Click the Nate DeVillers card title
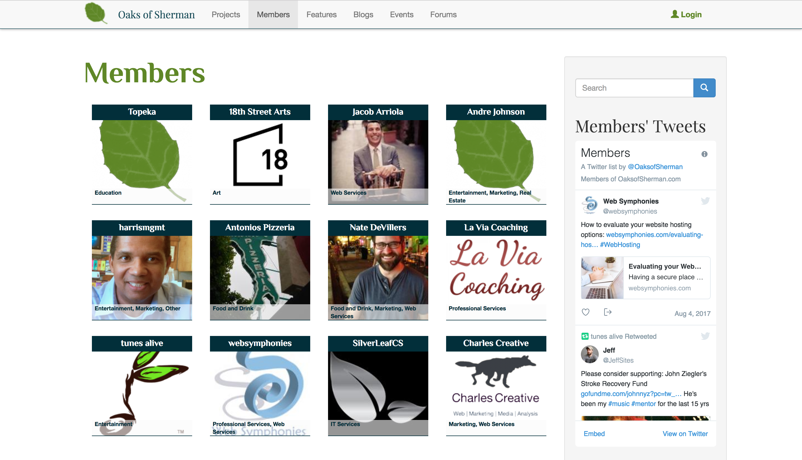The width and height of the screenshot is (802, 460). 378,227
